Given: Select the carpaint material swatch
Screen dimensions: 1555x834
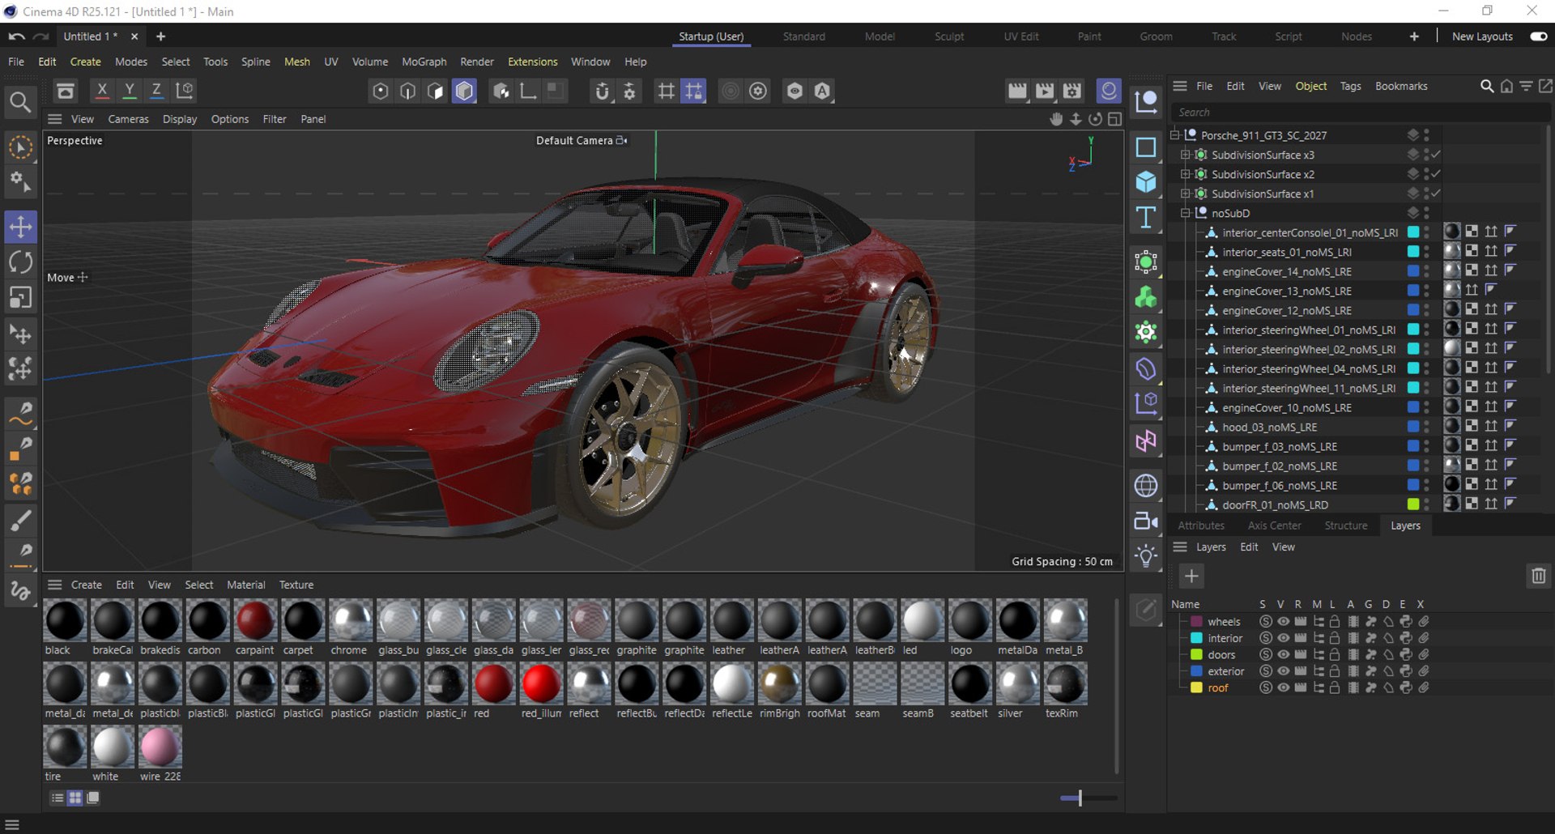Looking at the screenshot, I should click(x=255, y=621).
